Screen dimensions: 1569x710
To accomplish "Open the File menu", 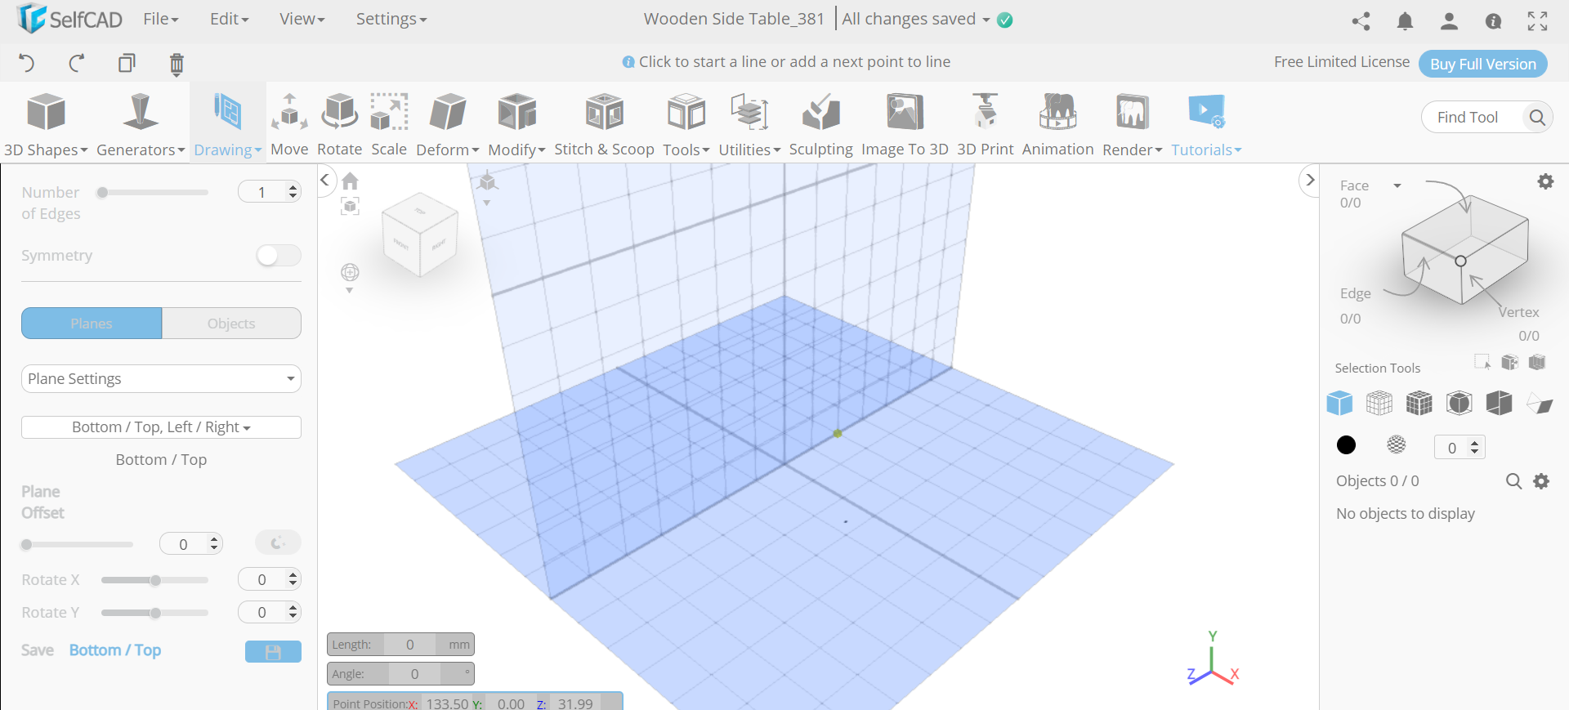I will click(x=160, y=19).
